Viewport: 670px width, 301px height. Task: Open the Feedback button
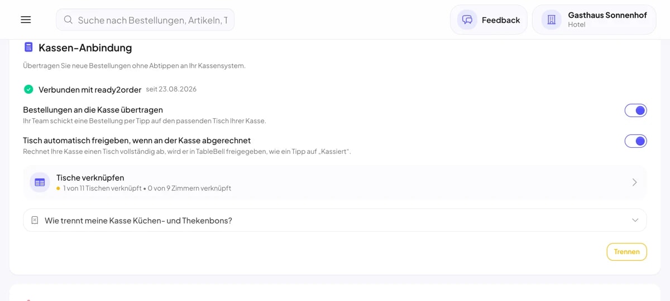pos(489,20)
